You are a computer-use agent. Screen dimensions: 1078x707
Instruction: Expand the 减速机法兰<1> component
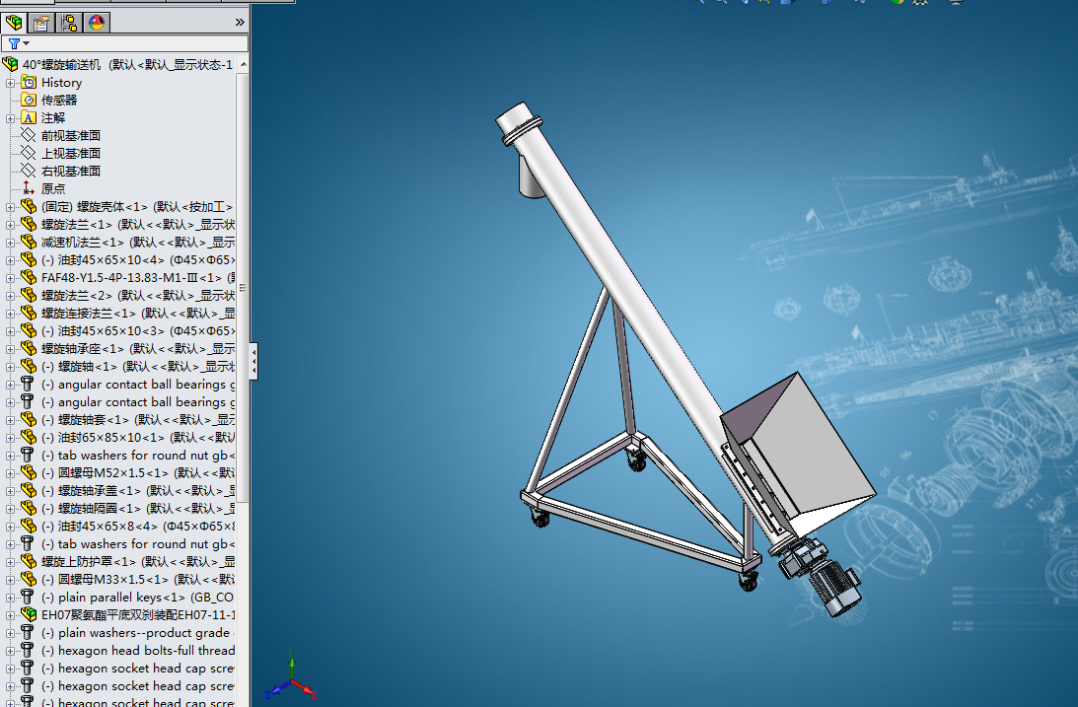(10, 244)
